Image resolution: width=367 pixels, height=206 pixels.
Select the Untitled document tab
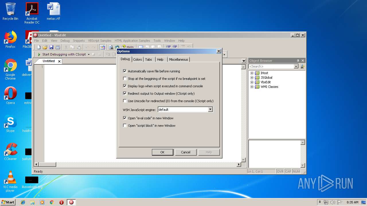(48, 61)
